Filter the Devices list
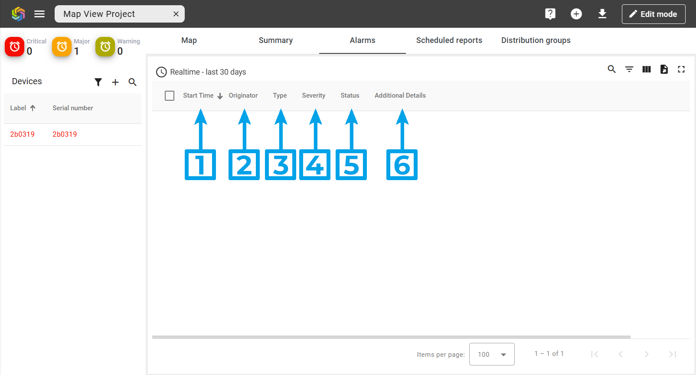 point(98,82)
